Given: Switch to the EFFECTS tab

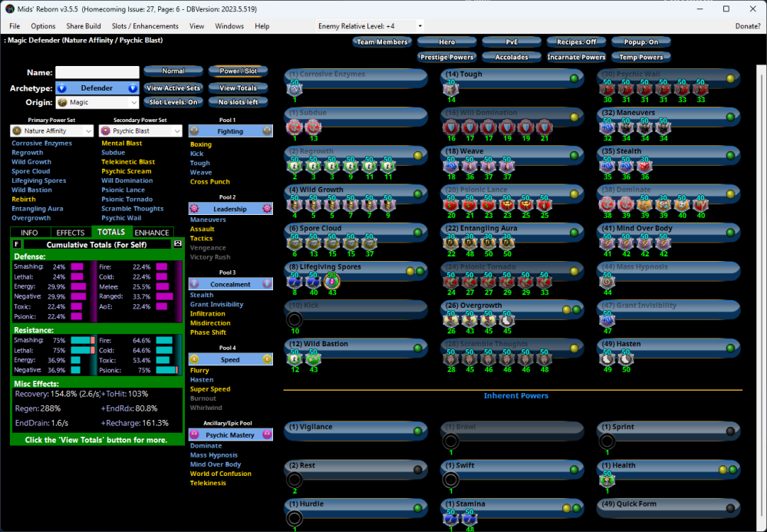Looking at the screenshot, I should point(71,232).
